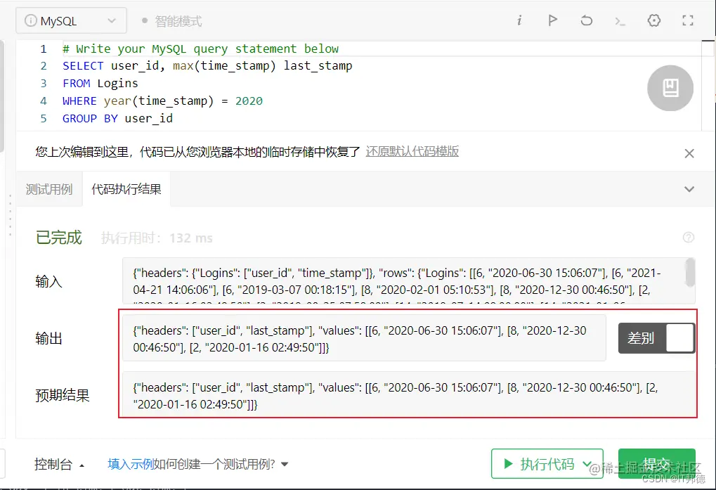Click the panel resize dots handle
716x490 pixels.
10,214
